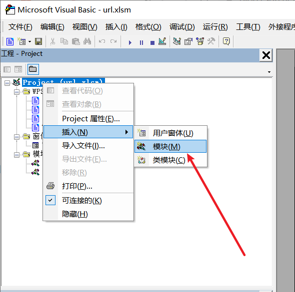The image size is (295, 292).
Task: Select the userform item under 窗体 folder
Action: (x=35, y=145)
